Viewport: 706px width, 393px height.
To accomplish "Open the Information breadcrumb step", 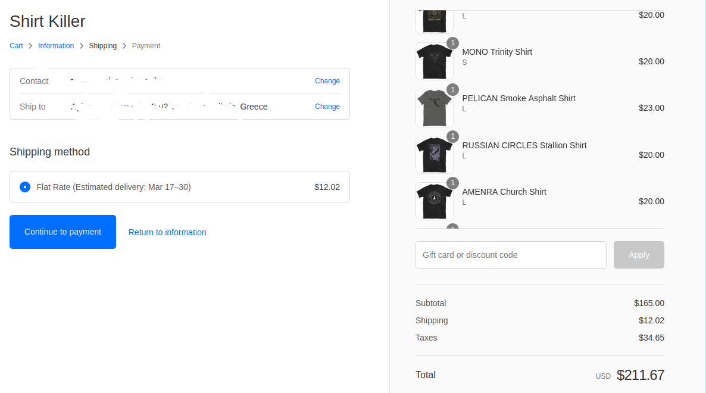I will [56, 46].
